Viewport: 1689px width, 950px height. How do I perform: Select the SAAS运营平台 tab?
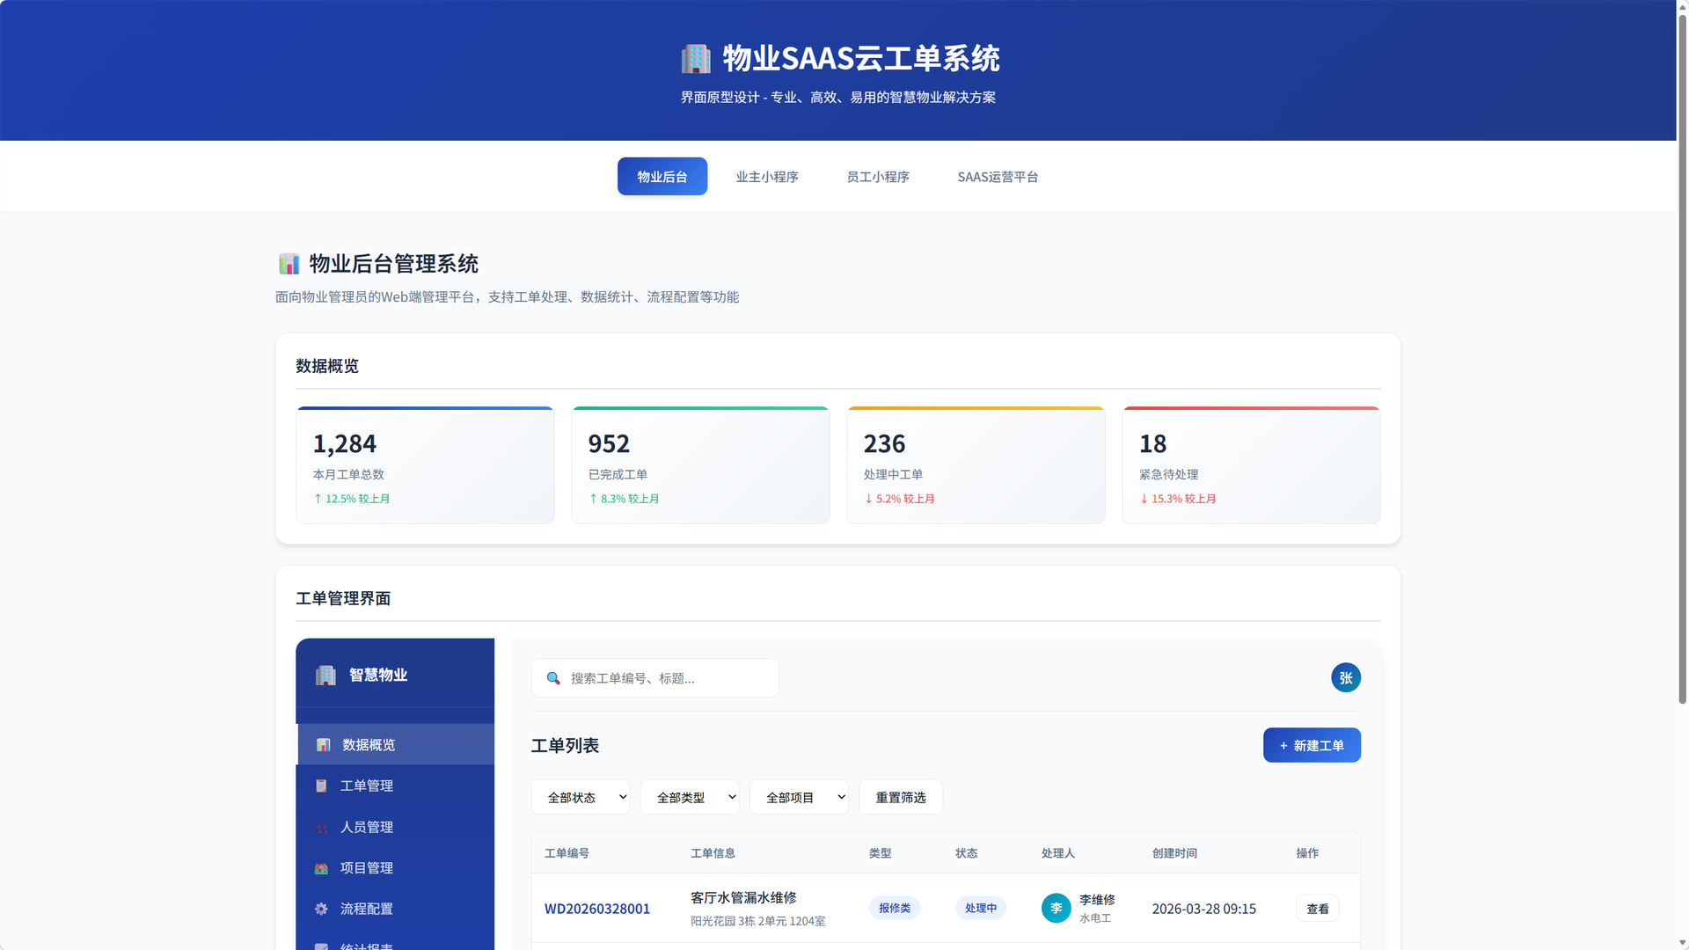click(x=998, y=177)
